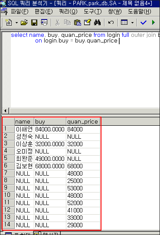Viewport: 160px width, 235px height.
Task: Click the Save floppy disk icon
Action: 34,23
